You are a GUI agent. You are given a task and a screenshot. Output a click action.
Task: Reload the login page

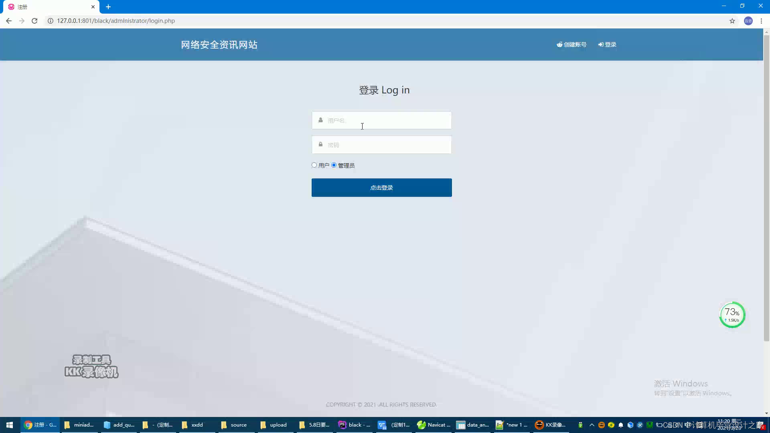click(34, 21)
